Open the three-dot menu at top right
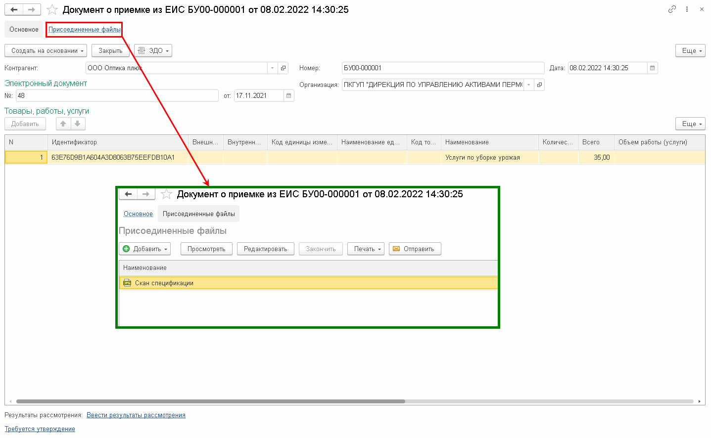This screenshot has width=711, height=438. pos(687,9)
